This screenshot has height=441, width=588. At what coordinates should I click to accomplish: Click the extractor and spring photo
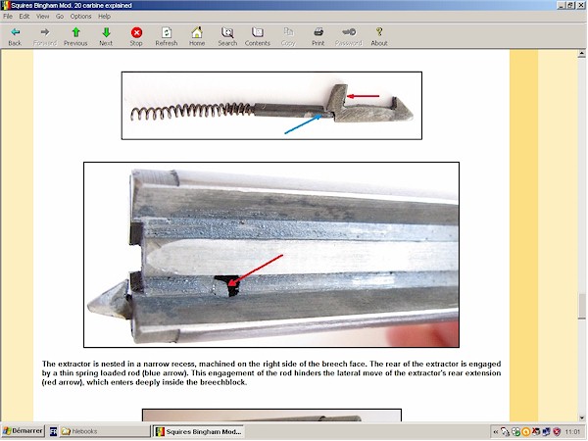tap(271, 106)
